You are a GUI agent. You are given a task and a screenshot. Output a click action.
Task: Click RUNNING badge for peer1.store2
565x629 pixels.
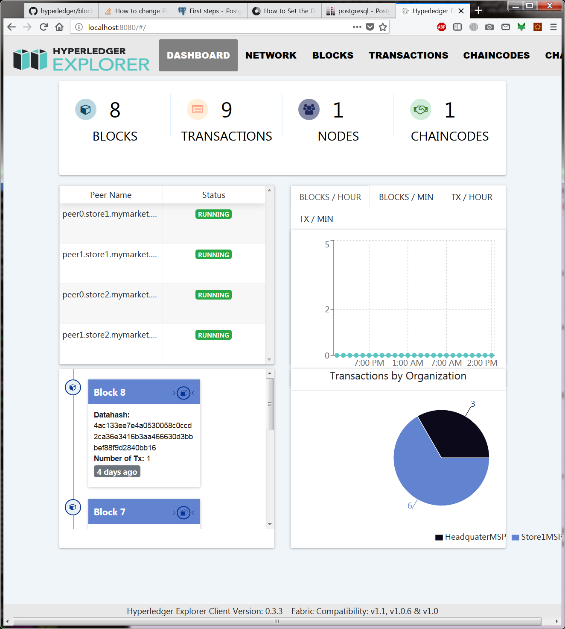pos(213,335)
